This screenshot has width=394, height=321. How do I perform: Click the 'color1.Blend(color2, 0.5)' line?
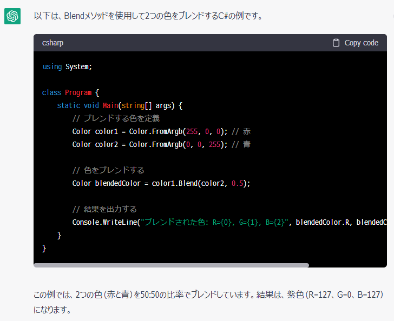tap(161, 183)
